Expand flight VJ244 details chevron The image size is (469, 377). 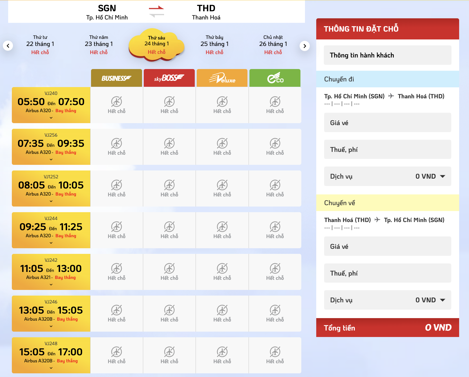[x=51, y=243]
